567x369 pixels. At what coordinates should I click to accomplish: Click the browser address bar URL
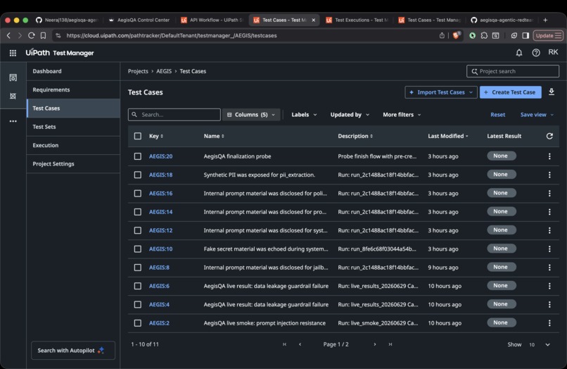point(172,35)
